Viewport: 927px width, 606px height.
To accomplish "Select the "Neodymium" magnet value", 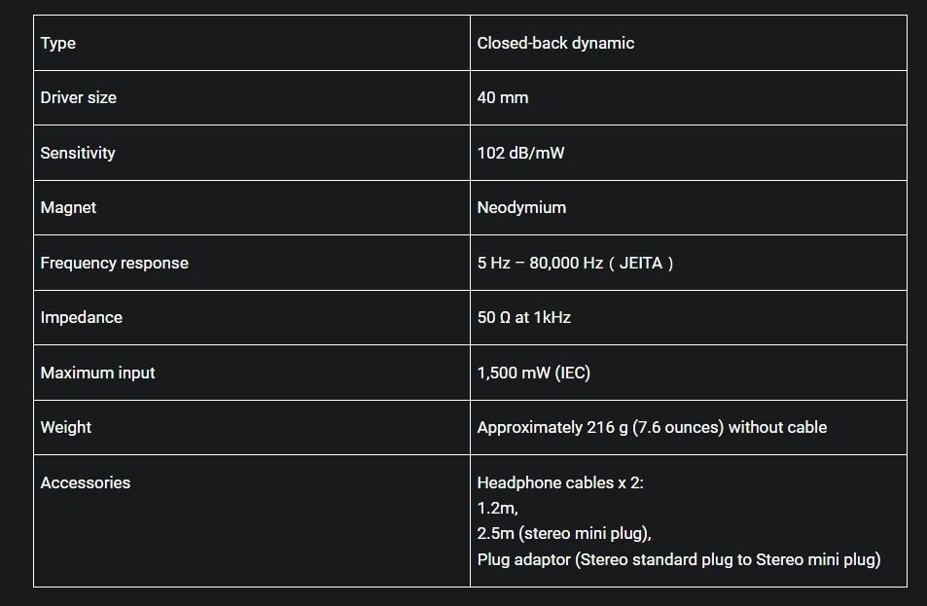I will point(521,207).
